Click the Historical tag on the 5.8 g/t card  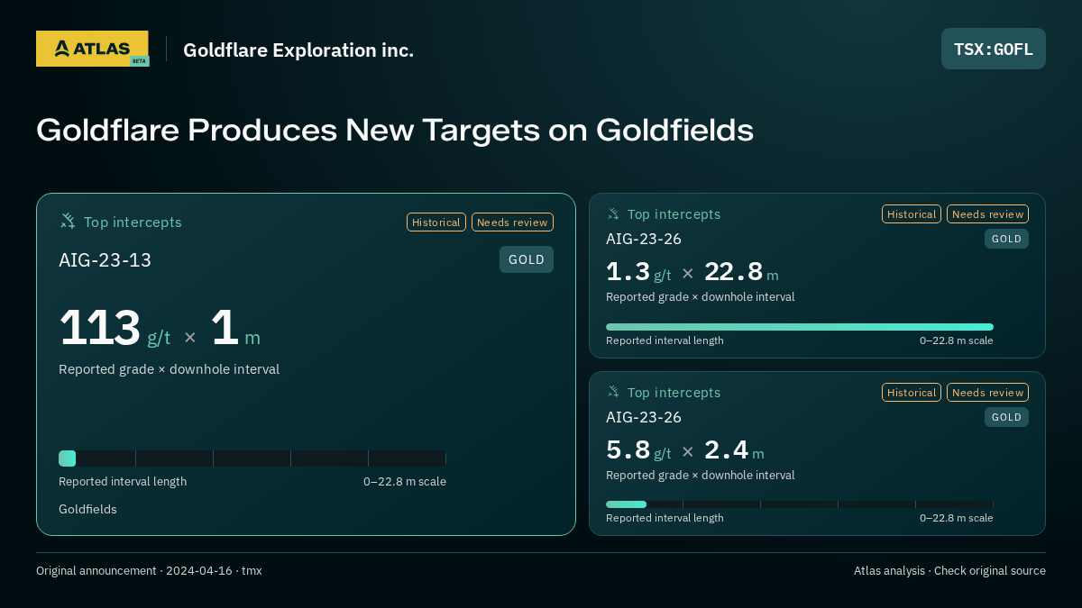coord(912,393)
